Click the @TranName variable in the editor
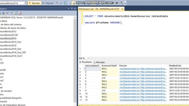The width and height of the screenshot is (189, 106). point(102,23)
